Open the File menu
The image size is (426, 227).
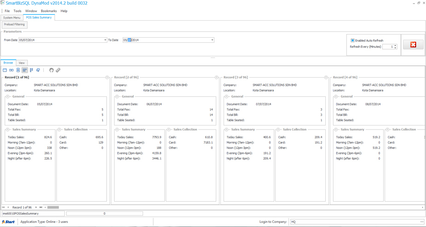pyautogui.click(x=7, y=11)
